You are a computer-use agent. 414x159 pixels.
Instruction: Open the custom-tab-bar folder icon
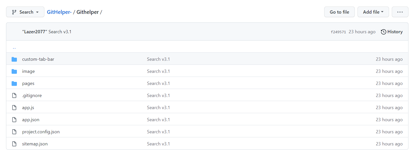pos(14,59)
